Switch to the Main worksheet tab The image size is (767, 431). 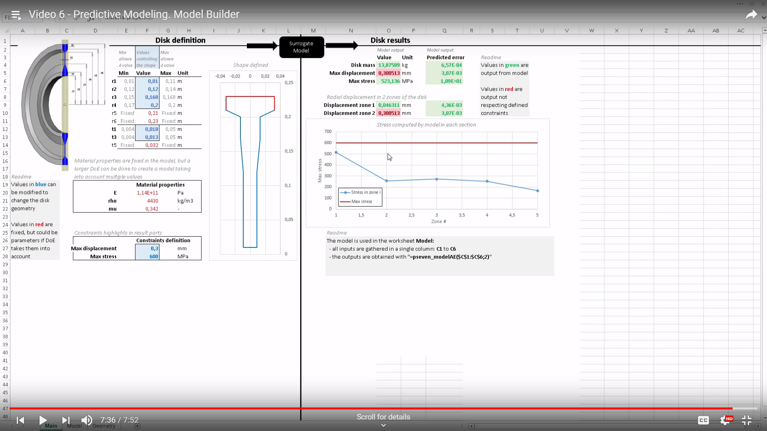tap(51, 426)
